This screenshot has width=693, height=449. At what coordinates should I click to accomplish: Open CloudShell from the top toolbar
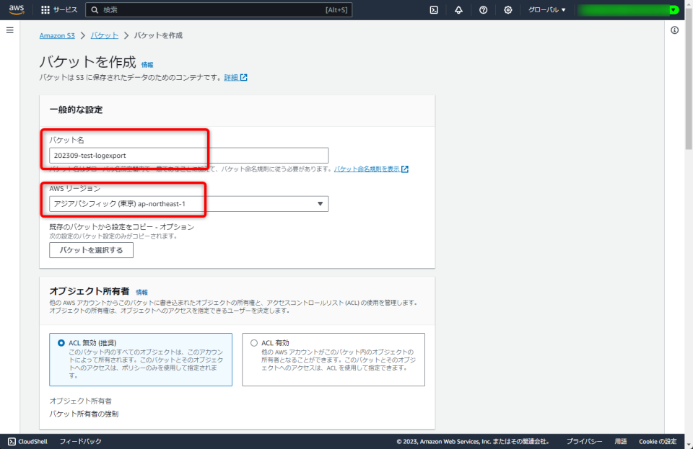434,9
